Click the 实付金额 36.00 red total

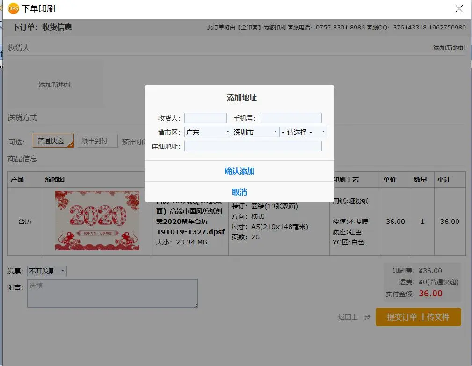pyautogui.click(x=430, y=294)
